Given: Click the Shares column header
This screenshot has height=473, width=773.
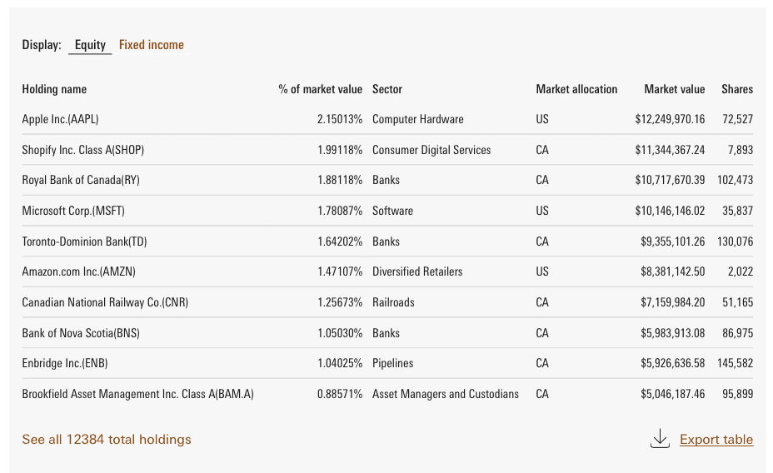Looking at the screenshot, I should pyautogui.click(x=737, y=89).
